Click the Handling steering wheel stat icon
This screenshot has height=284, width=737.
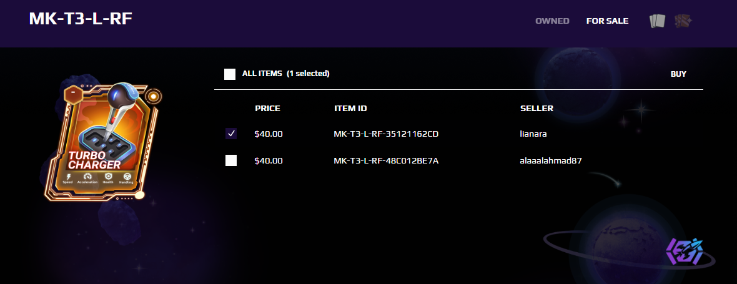click(127, 176)
